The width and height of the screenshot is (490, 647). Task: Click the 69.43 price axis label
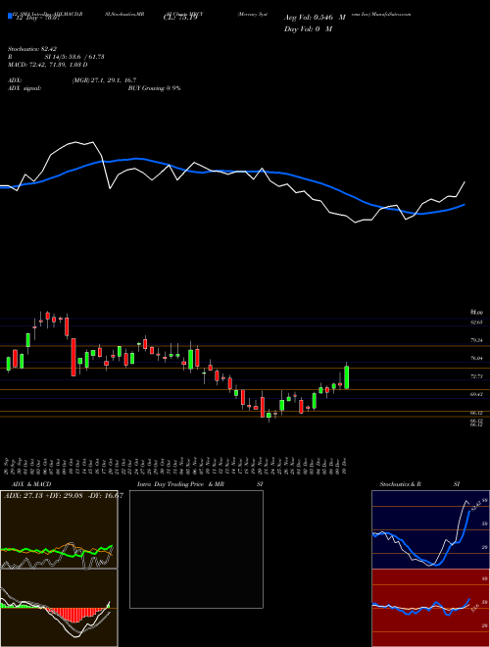(476, 394)
